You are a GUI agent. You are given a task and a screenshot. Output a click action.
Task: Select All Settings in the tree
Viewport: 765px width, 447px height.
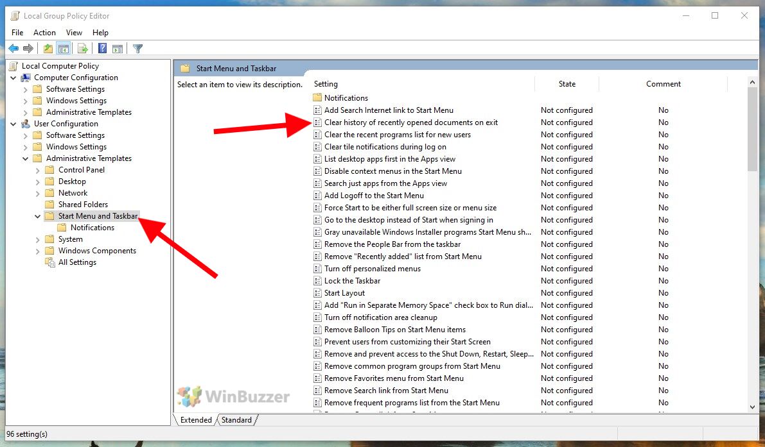(x=77, y=262)
